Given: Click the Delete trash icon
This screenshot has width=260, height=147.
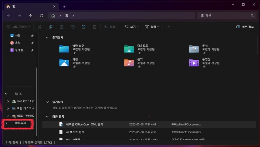Looking at the screenshot, I should pyautogui.click(x=94, y=27).
